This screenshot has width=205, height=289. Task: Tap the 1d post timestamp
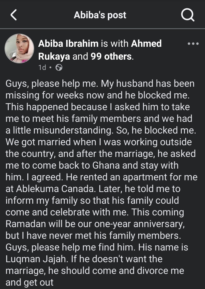(x=42, y=68)
